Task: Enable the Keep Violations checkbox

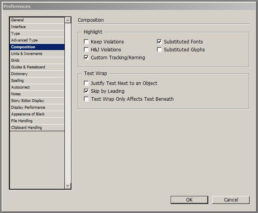Action: pos(86,41)
